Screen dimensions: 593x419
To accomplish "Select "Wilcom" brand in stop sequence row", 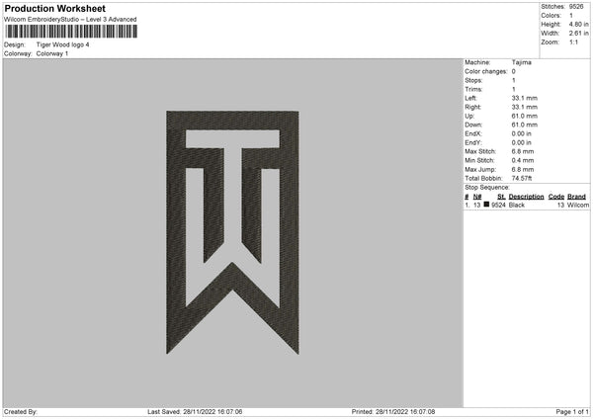I will pyautogui.click(x=578, y=205).
